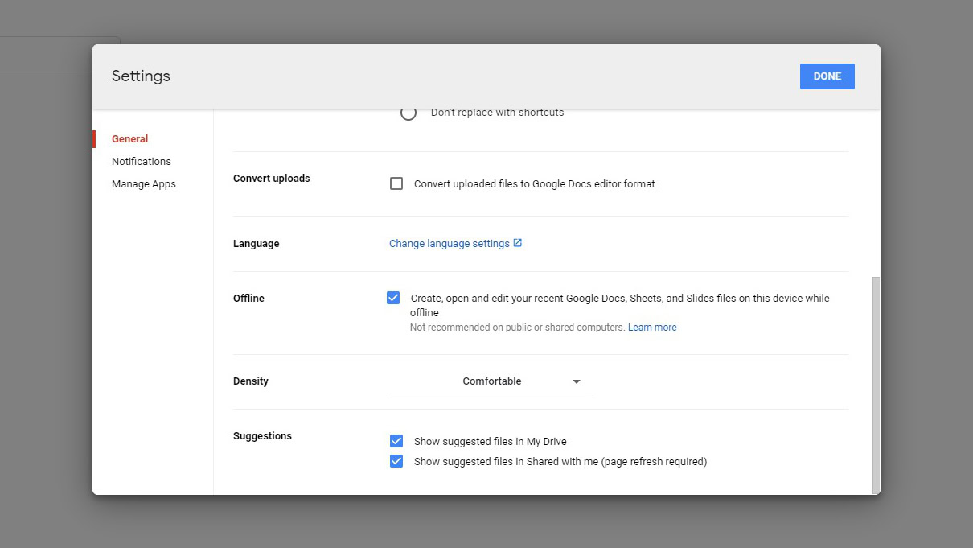Open the Learn more link under Offline
973x548 pixels.
pos(652,328)
